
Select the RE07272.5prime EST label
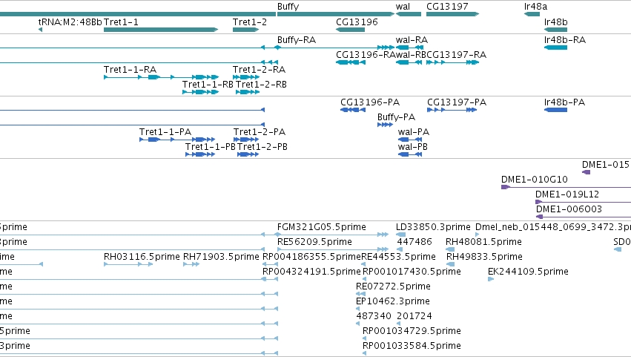[x=393, y=286]
